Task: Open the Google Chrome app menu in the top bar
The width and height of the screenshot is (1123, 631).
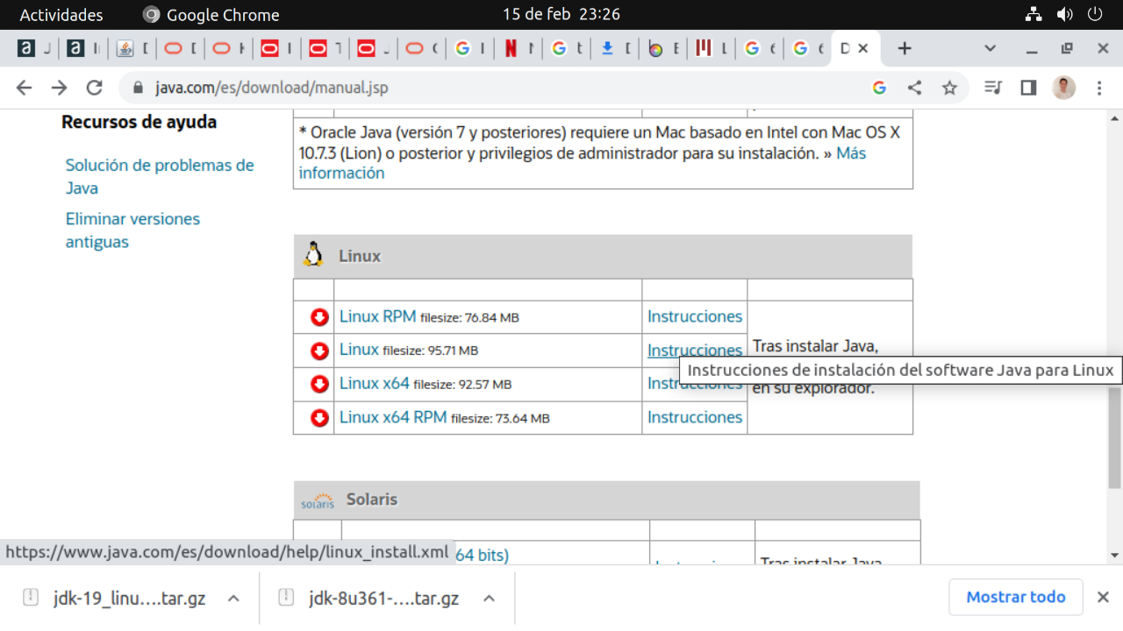Action: 211,15
